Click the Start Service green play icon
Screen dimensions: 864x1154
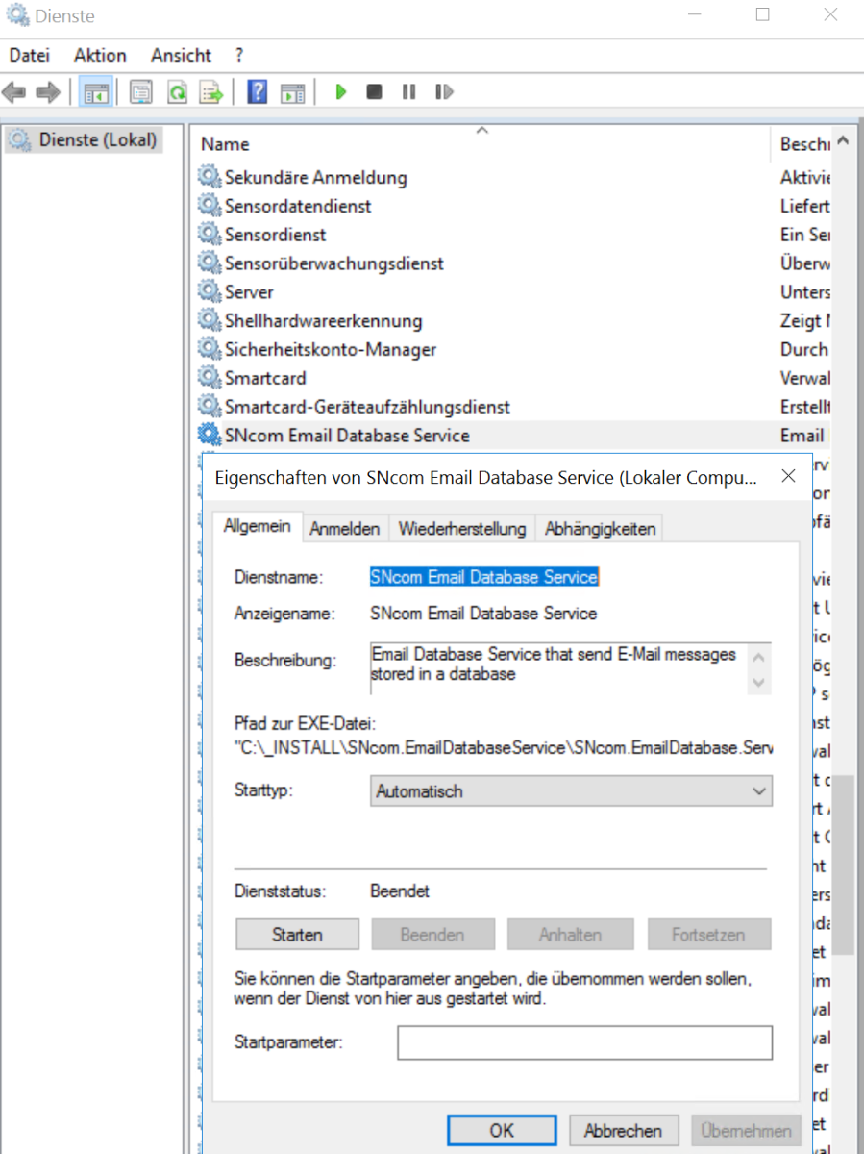(340, 92)
